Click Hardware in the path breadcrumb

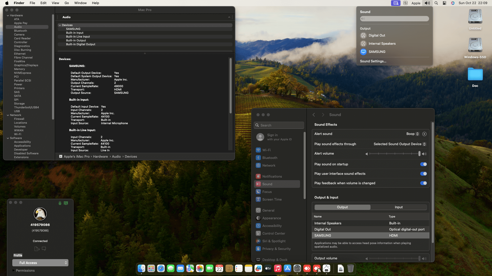100,157
